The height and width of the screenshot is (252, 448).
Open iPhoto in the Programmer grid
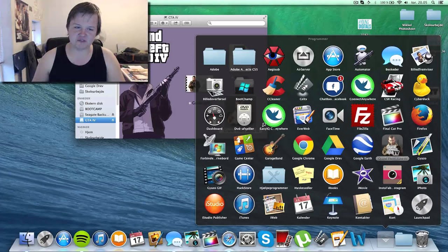[422, 175]
